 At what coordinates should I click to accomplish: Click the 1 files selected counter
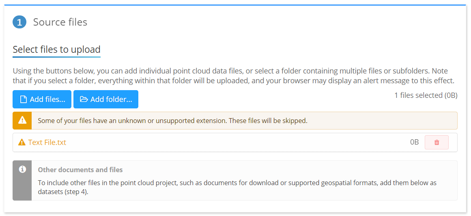tap(426, 95)
